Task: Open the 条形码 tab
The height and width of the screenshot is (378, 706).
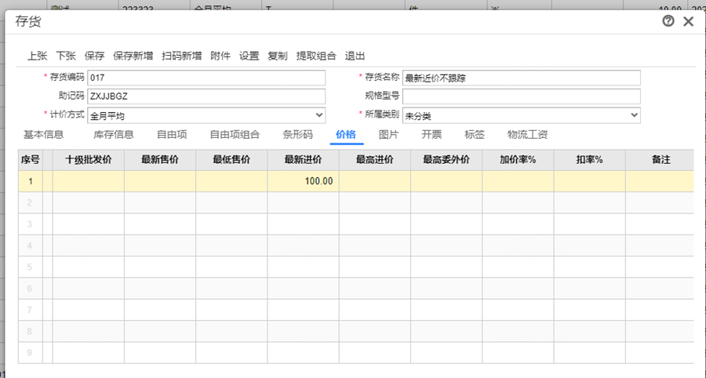Action: pos(297,134)
